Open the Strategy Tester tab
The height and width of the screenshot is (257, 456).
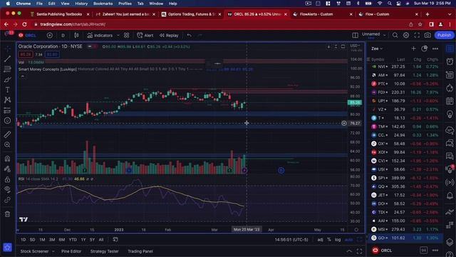coord(104,251)
